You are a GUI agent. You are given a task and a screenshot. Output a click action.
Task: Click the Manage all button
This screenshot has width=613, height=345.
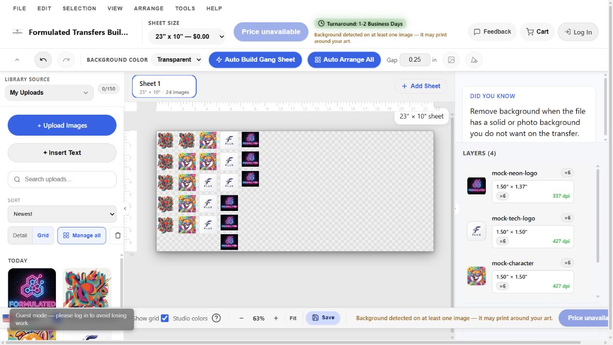click(82, 236)
